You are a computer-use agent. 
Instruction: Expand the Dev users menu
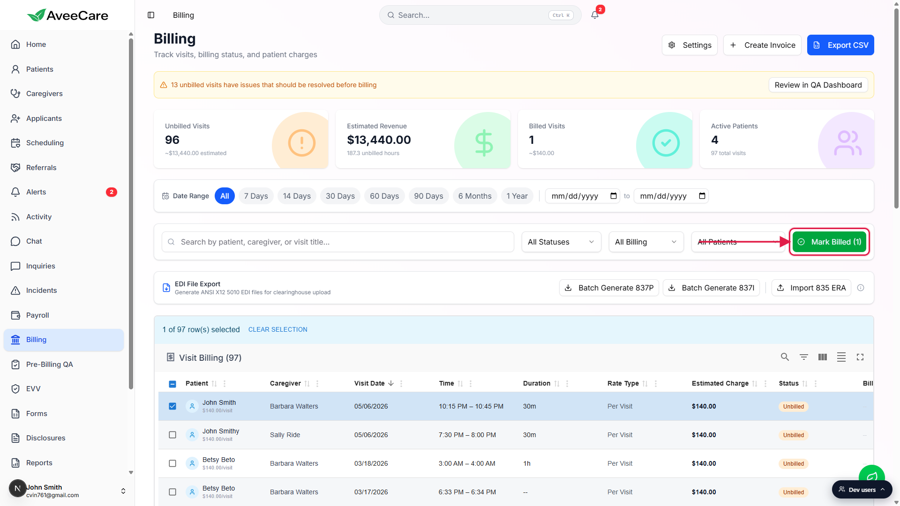tap(862, 490)
